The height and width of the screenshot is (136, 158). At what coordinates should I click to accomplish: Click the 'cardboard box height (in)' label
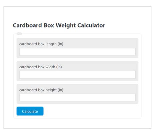pos(41,90)
